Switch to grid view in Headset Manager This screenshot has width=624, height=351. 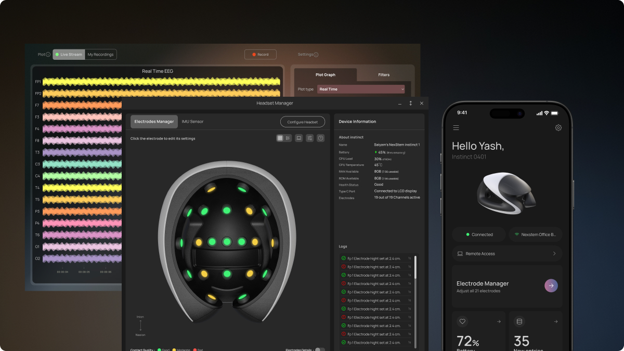click(280, 138)
